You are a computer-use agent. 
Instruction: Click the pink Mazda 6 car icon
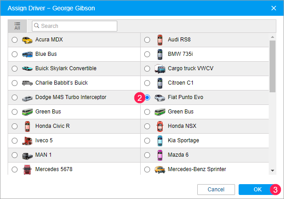click(x=160, y=155)
